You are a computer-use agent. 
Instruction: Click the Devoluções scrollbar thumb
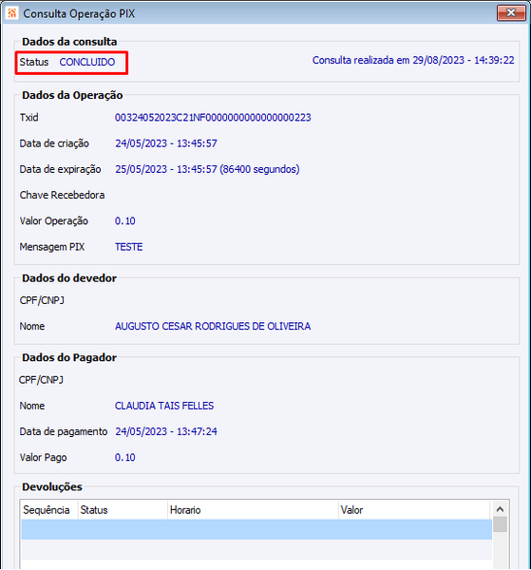click(x=500, y=524)
